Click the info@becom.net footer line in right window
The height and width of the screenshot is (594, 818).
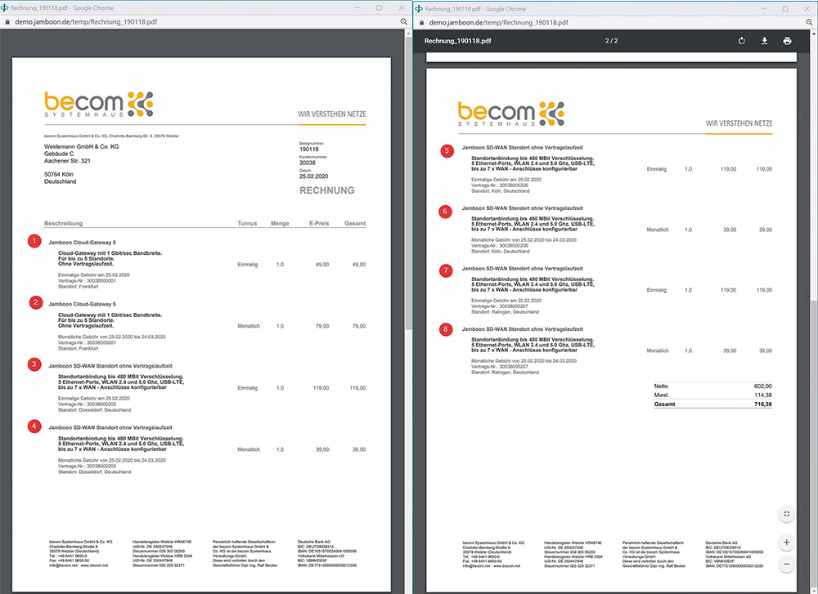492,566
